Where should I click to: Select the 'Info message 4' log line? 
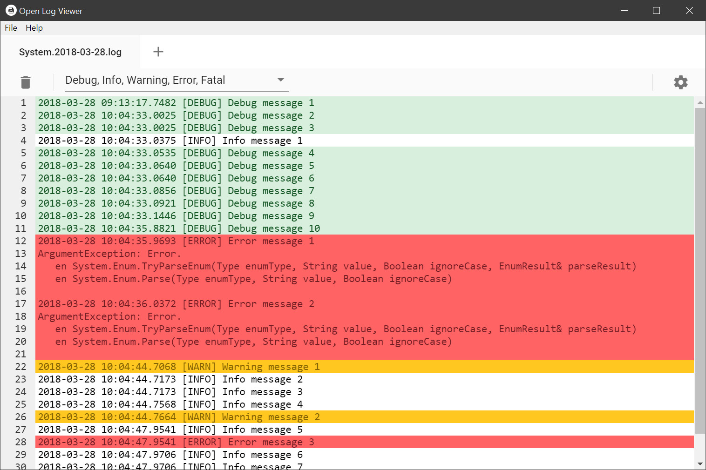tap(365, 404)
